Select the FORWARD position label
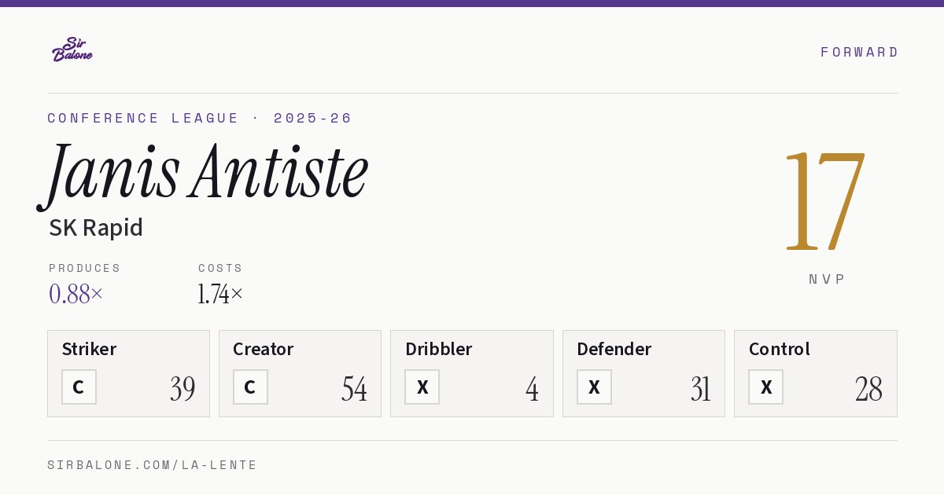 [859, 52]
